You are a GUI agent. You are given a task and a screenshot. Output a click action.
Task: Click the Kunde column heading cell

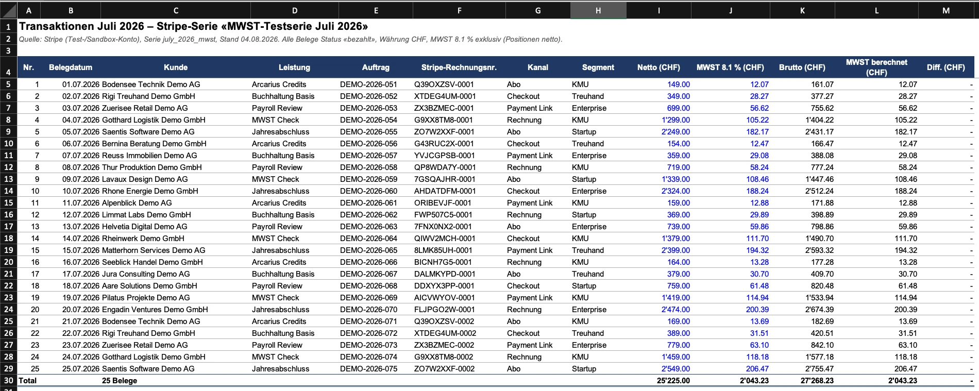coord(176,67)
